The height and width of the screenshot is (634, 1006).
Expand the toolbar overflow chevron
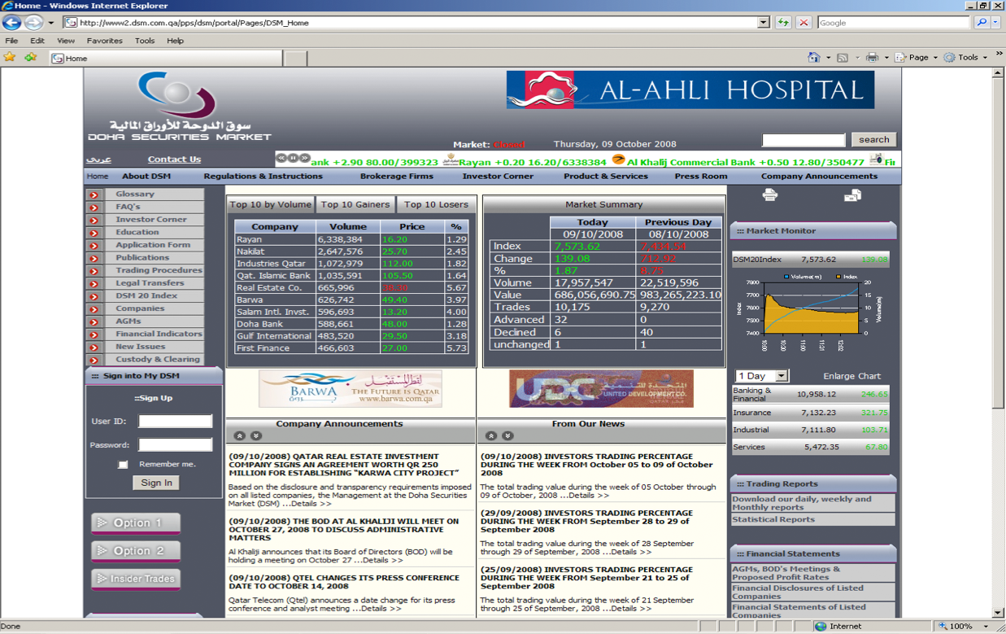[999, 55]
